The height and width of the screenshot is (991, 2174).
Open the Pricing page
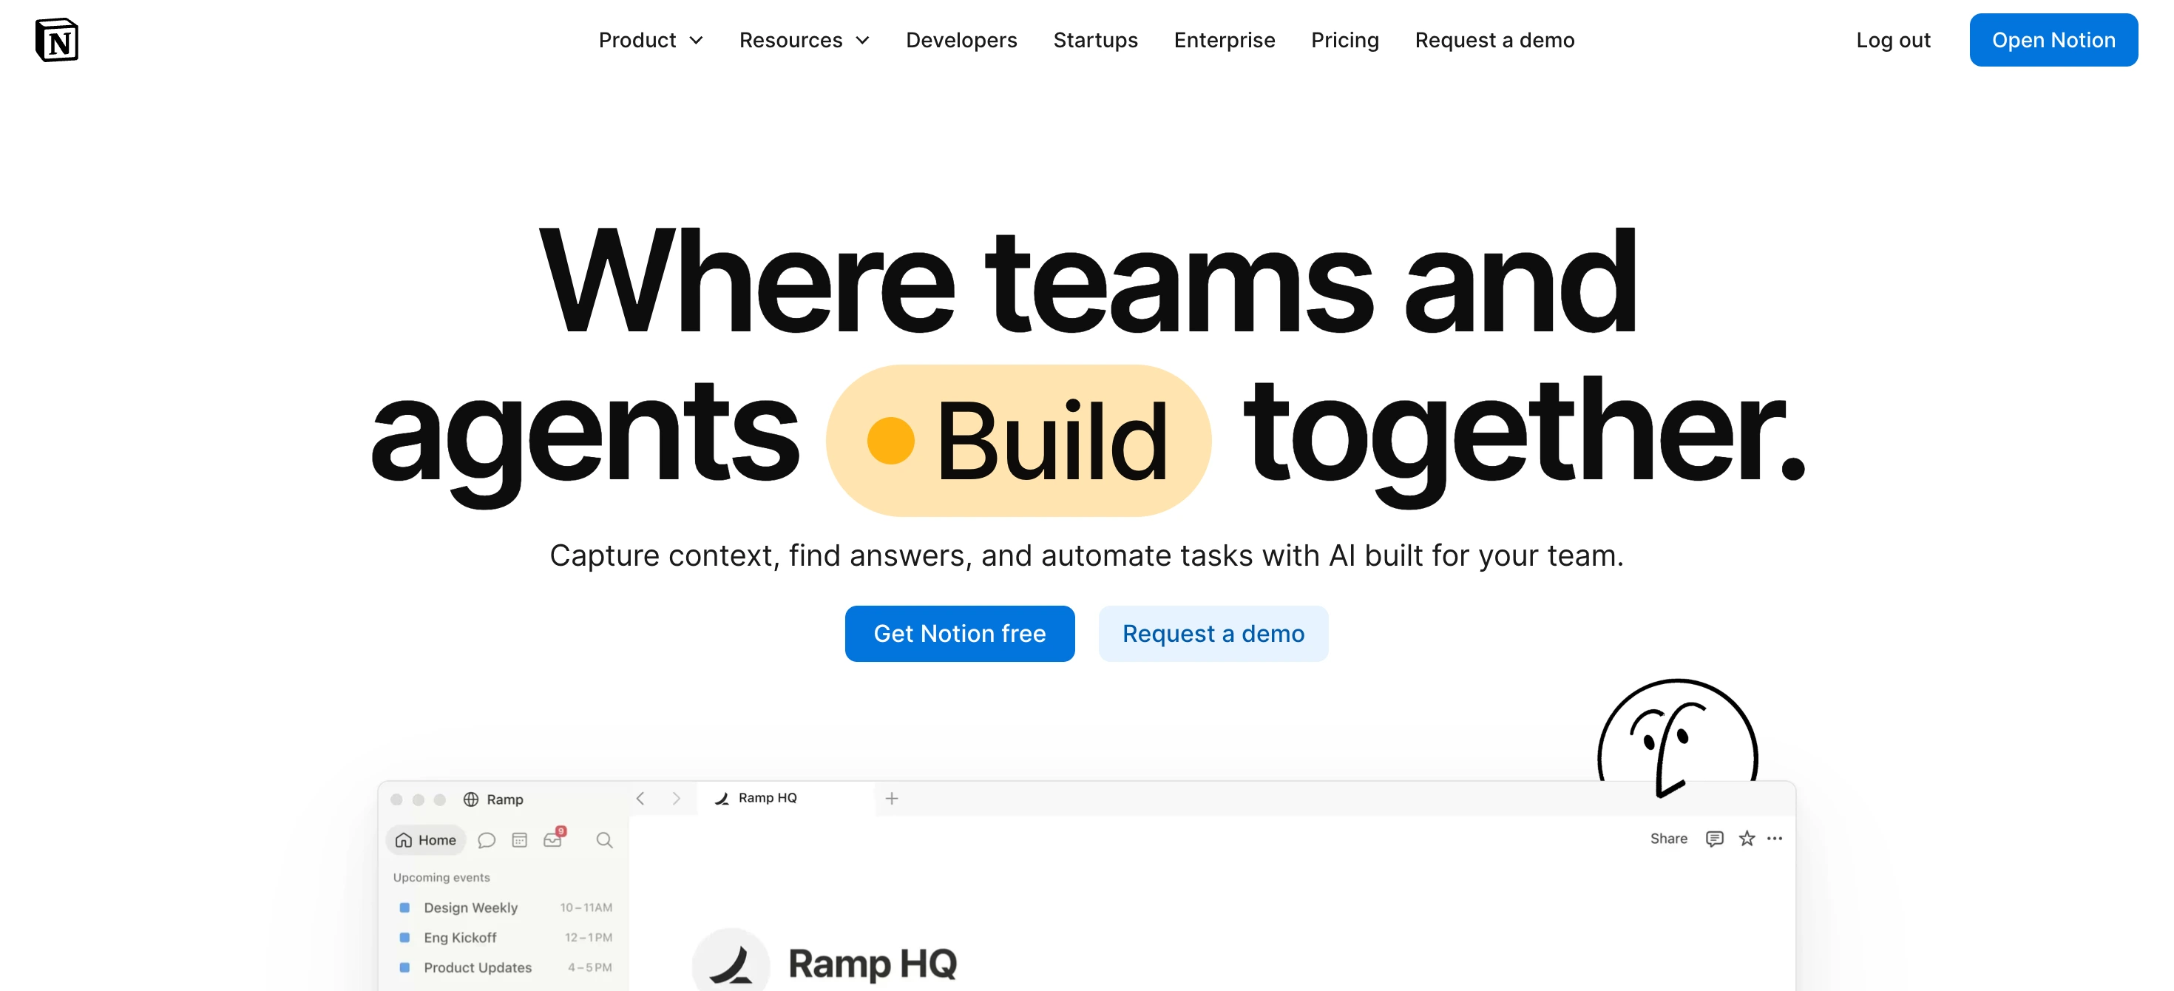1345,40
